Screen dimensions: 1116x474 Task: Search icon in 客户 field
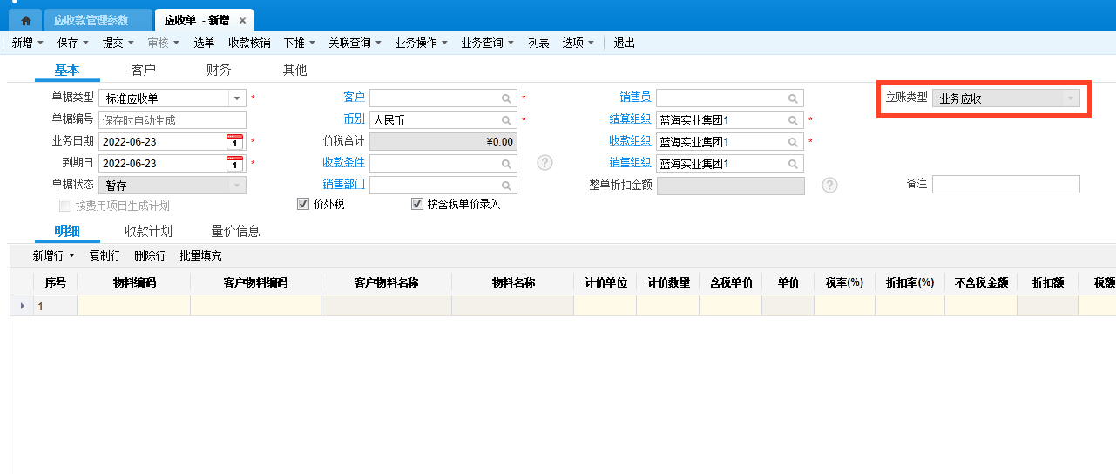click(x=506, y=98)
